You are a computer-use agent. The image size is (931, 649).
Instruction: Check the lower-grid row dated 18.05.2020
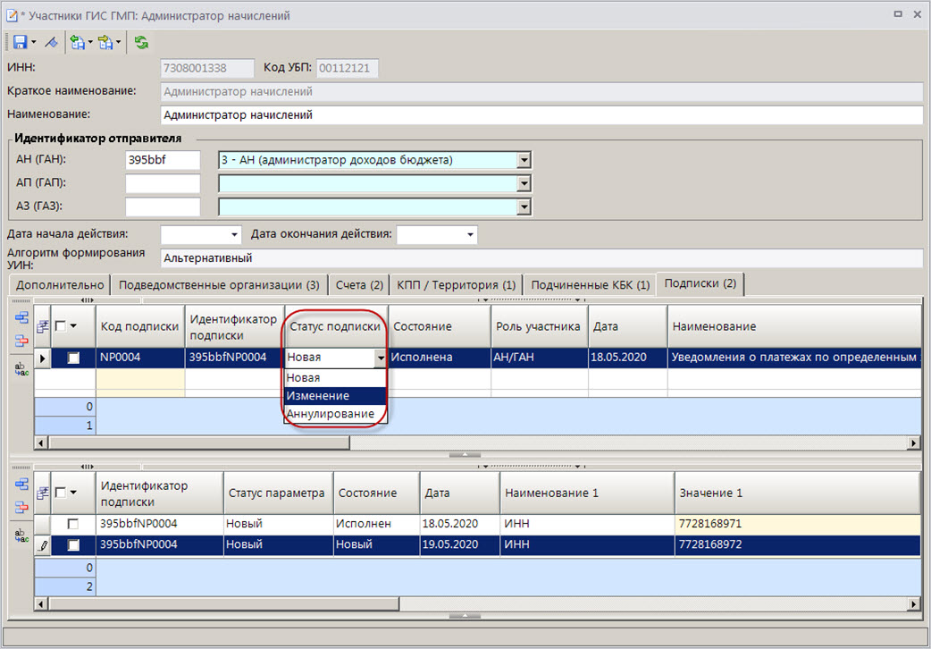point(73,524)
